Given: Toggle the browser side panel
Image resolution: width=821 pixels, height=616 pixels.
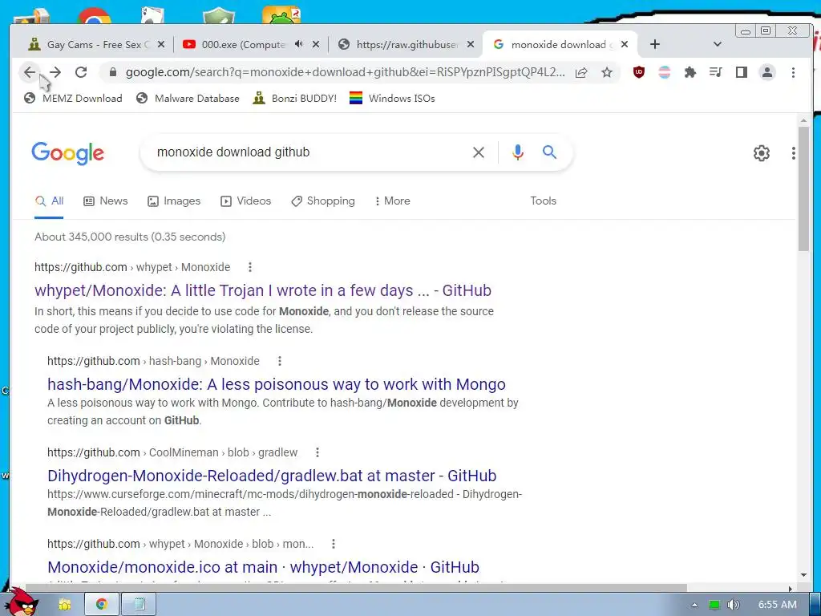Looking at the screenshot, I should [742, 72].
